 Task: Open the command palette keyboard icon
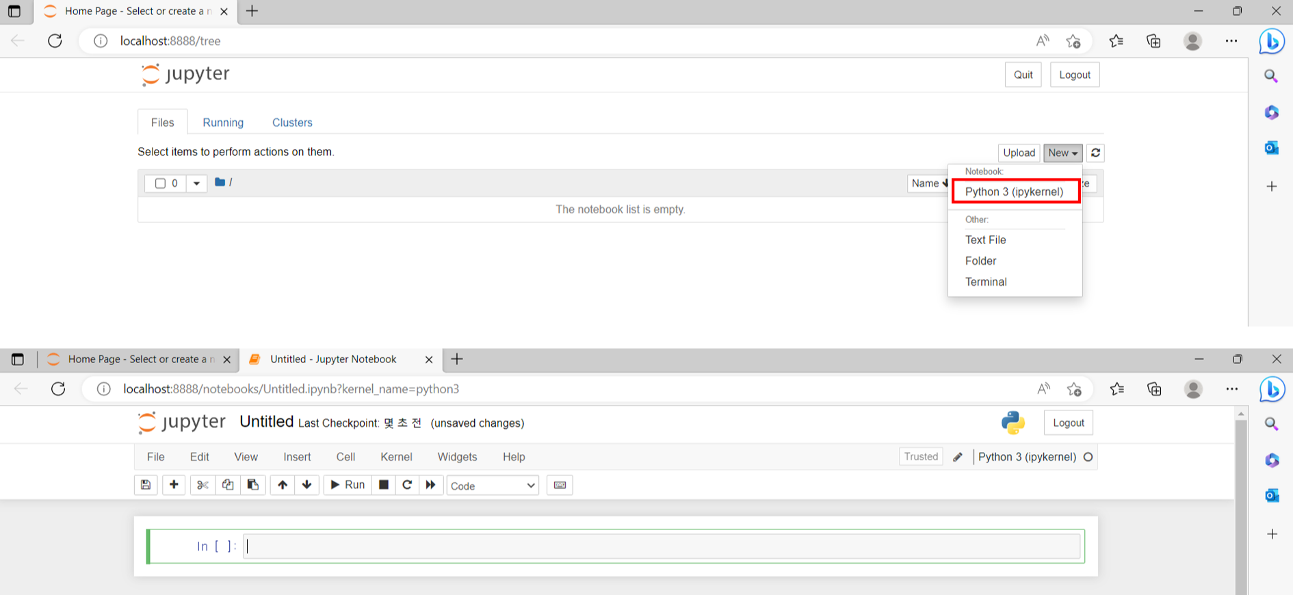(560, 485)
